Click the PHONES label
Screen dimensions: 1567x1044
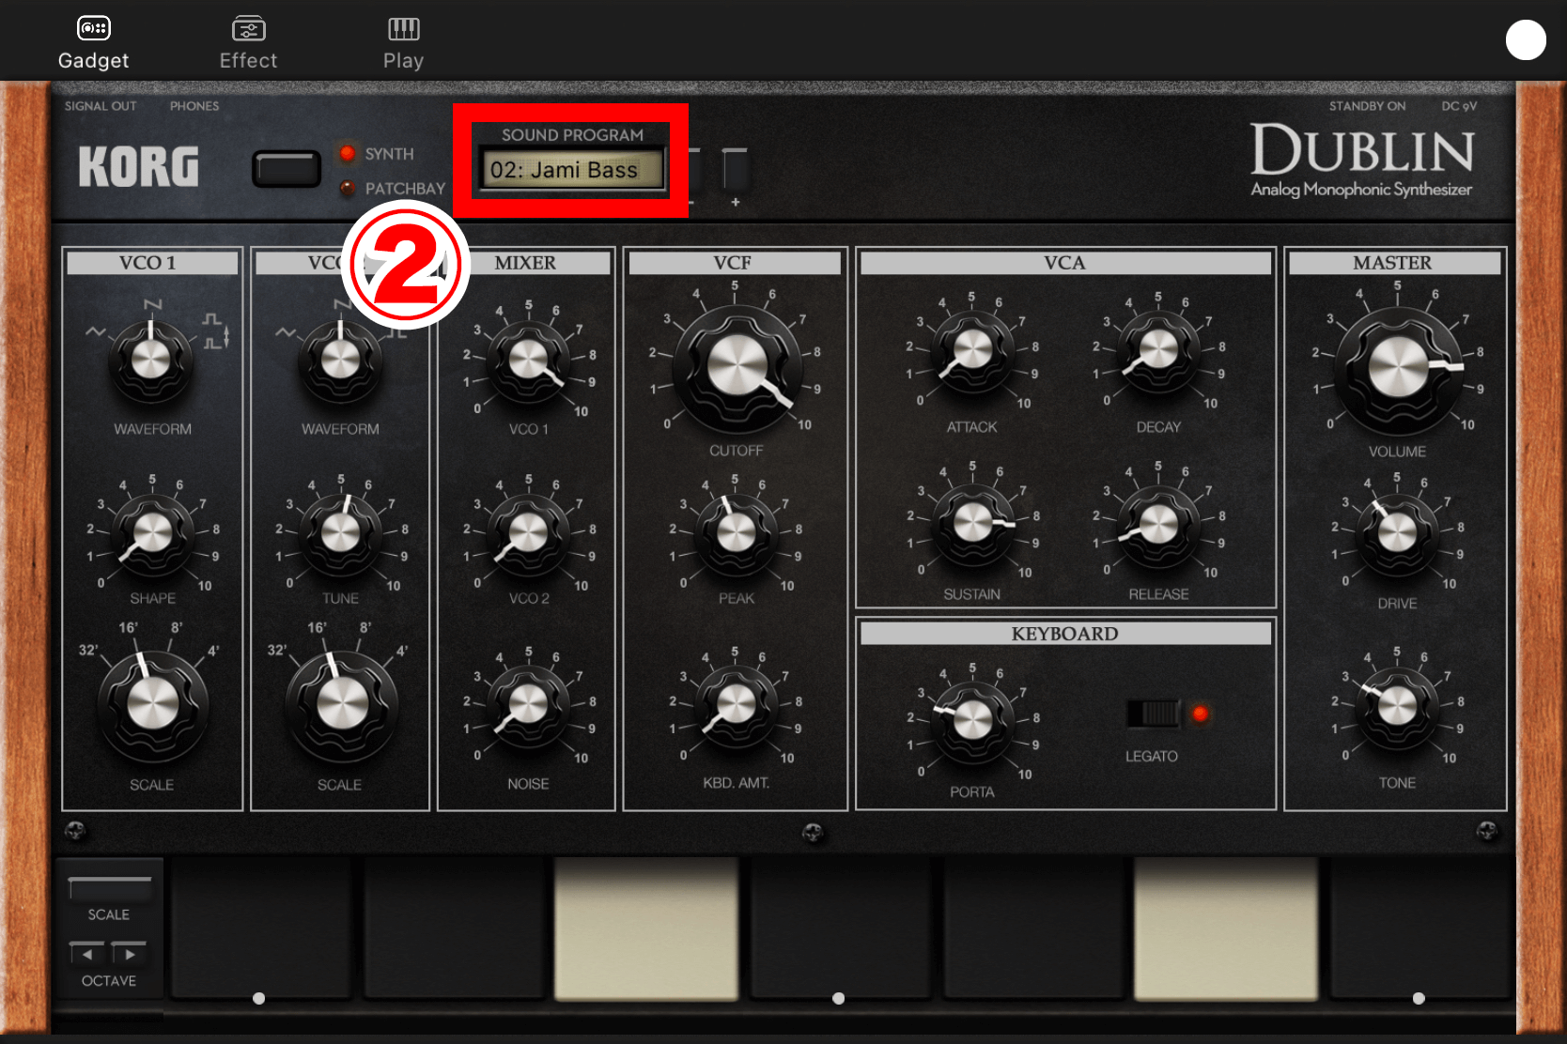click(x=194, y=106)
